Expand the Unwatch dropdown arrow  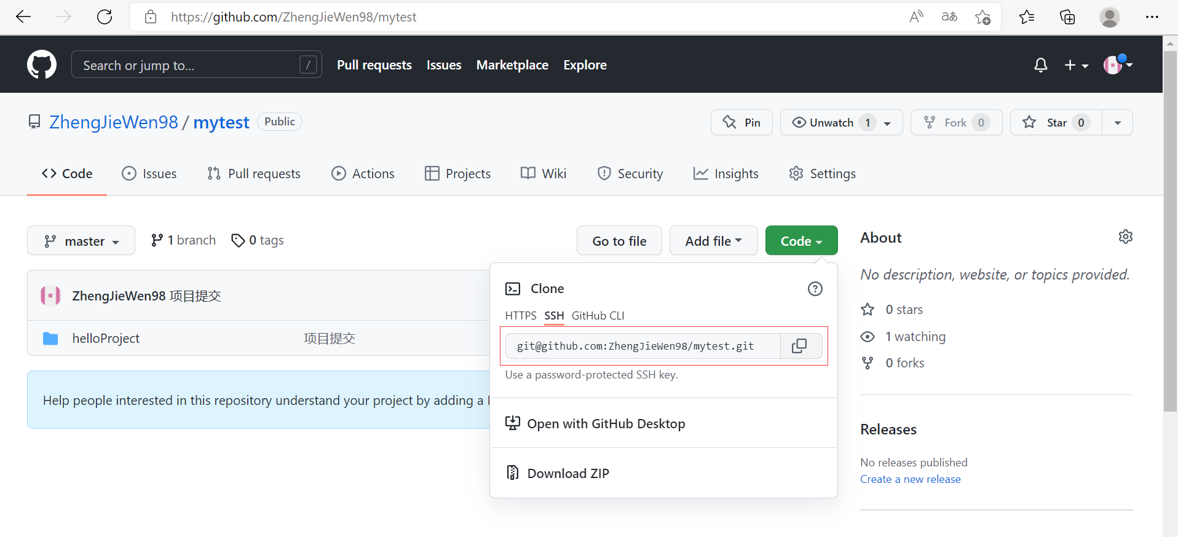click(x=887, y=123)
